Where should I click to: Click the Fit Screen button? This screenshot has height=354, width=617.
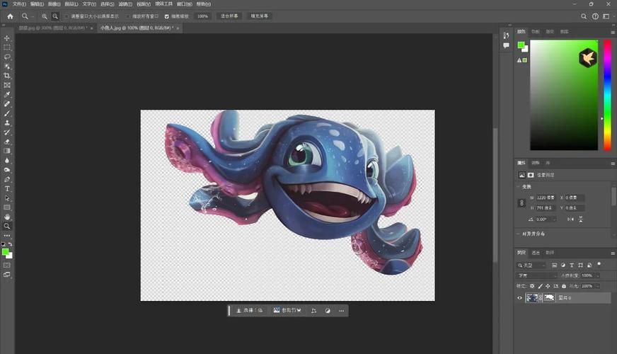(x=229, y=16)
